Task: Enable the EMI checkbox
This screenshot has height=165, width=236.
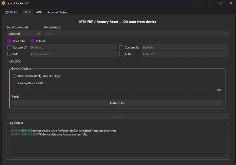Action: point(9,54)
